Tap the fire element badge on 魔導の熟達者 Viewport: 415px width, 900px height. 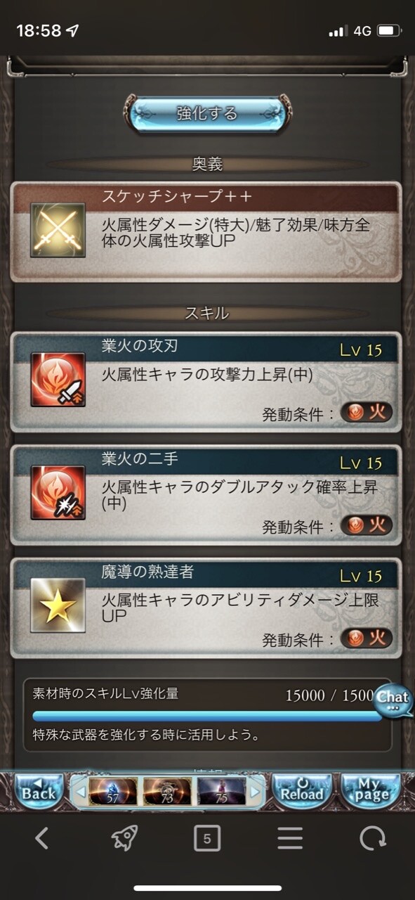366,638
